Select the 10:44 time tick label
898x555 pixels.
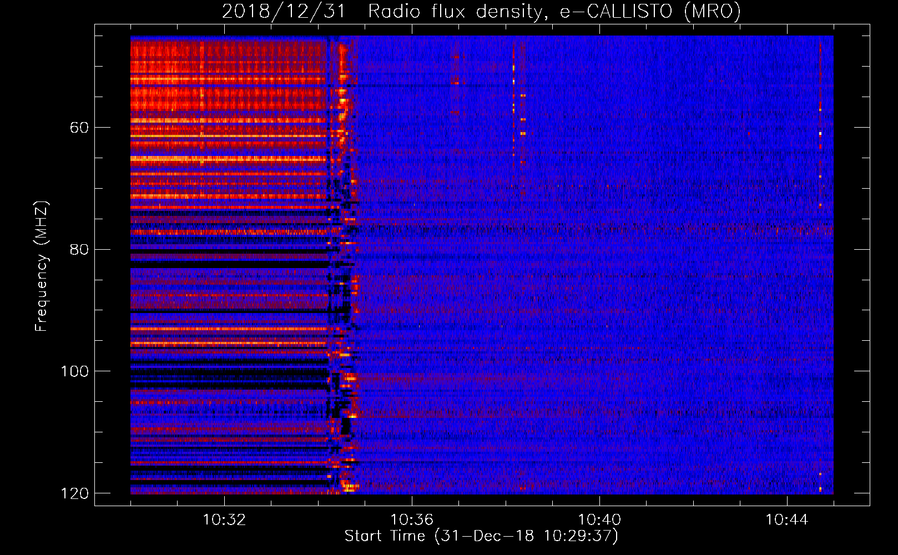click(787, 520)
